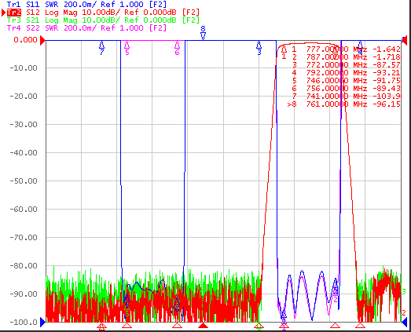The width and height of the screenshot is (411, 332).
Task: Select magenta marker 5 on S22 trace
Action: (127, 48)
